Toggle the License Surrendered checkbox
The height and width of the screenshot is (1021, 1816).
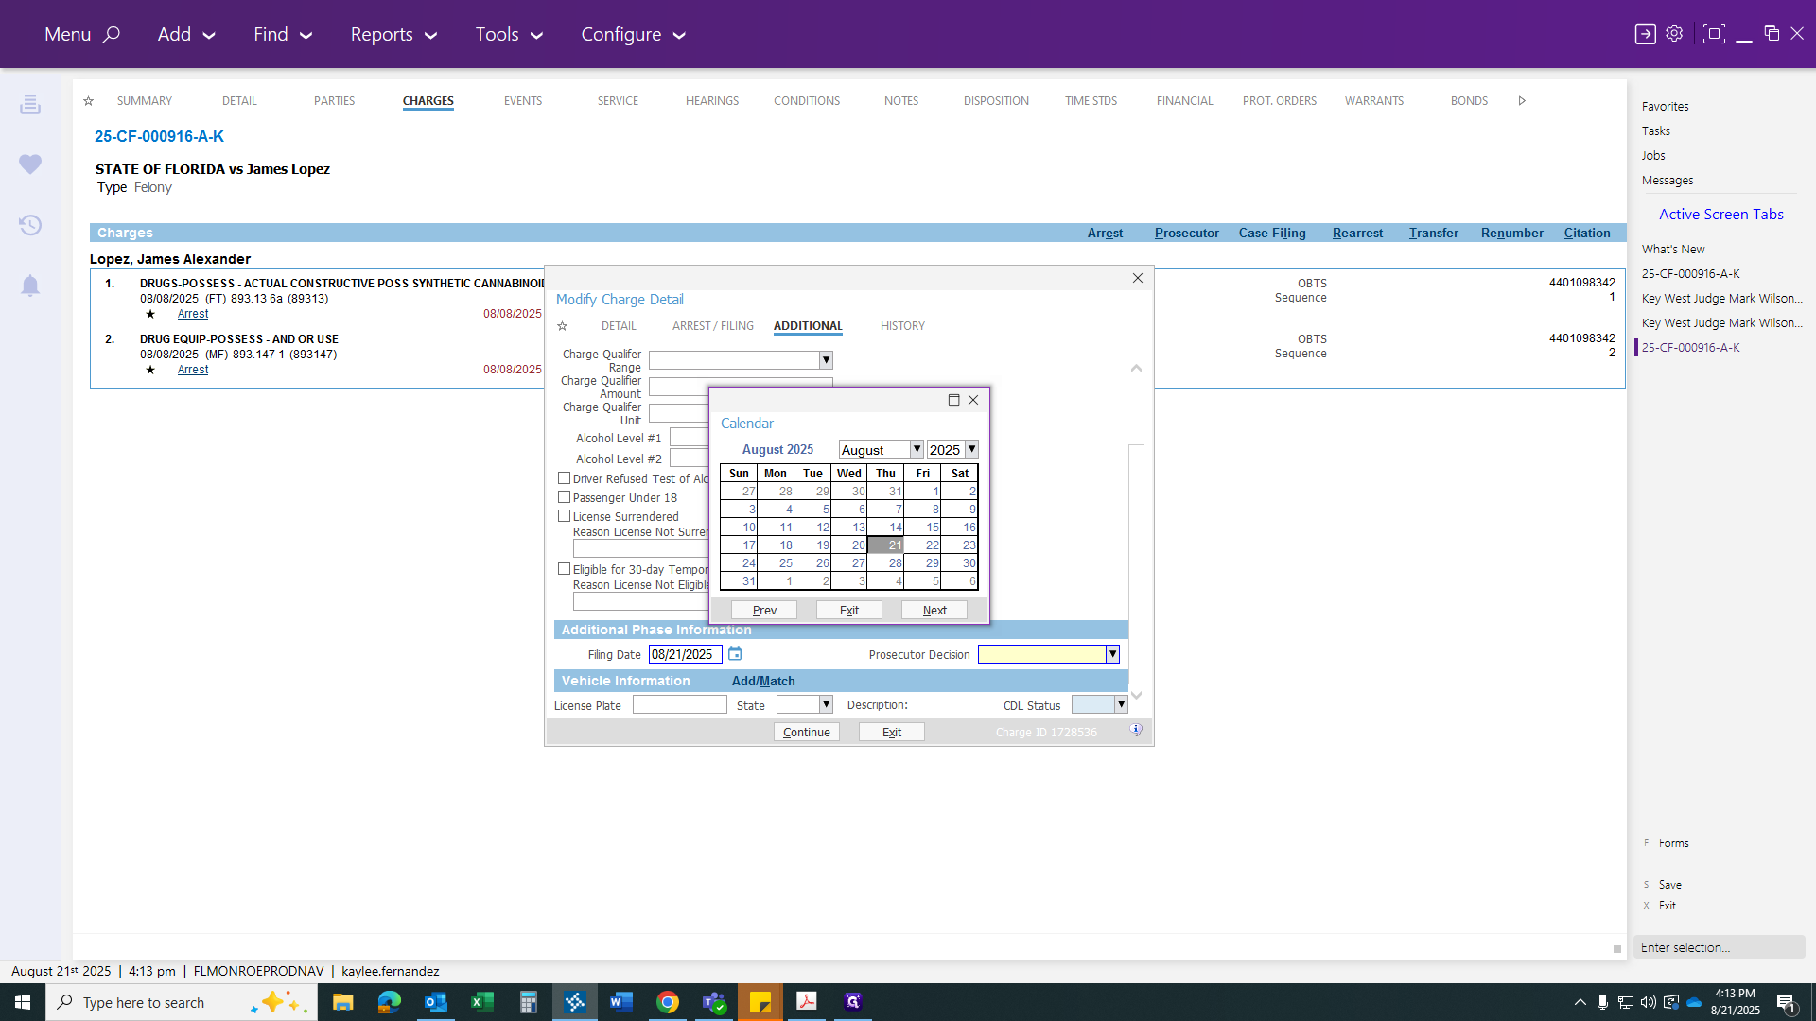565,516
